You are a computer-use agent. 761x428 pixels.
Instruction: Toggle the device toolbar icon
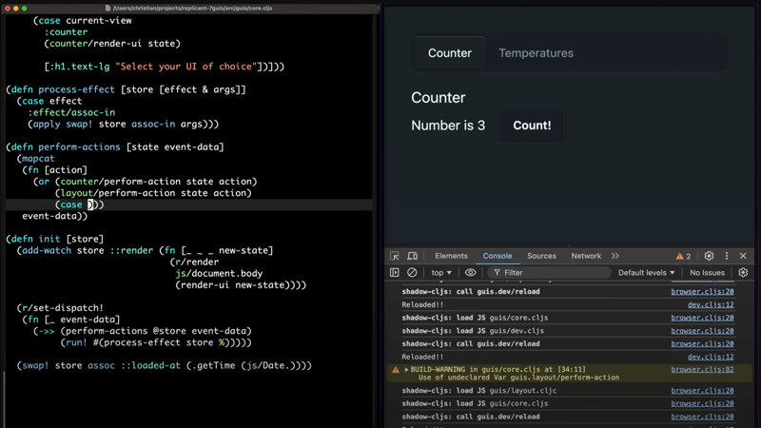(412, 256)
